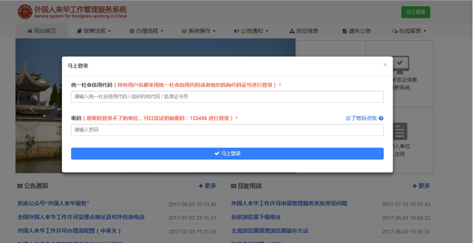Screen dimensions: 473x243
Task: Open the 在线留言 dropdown menu
Action: click(x=409, y=31)
